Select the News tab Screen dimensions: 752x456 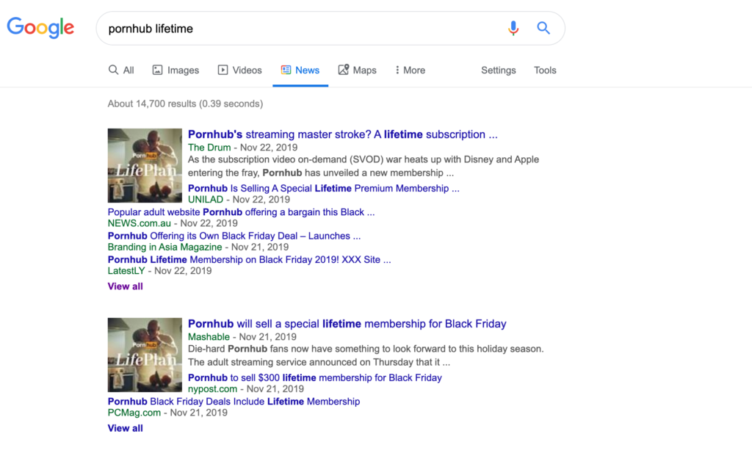pyautogui.click(x=300, y=70)
